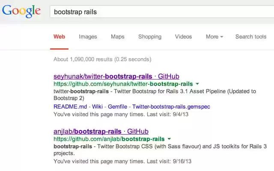Switch to the Videos tab
Viewport: 274px width, 171px height.
184,37
